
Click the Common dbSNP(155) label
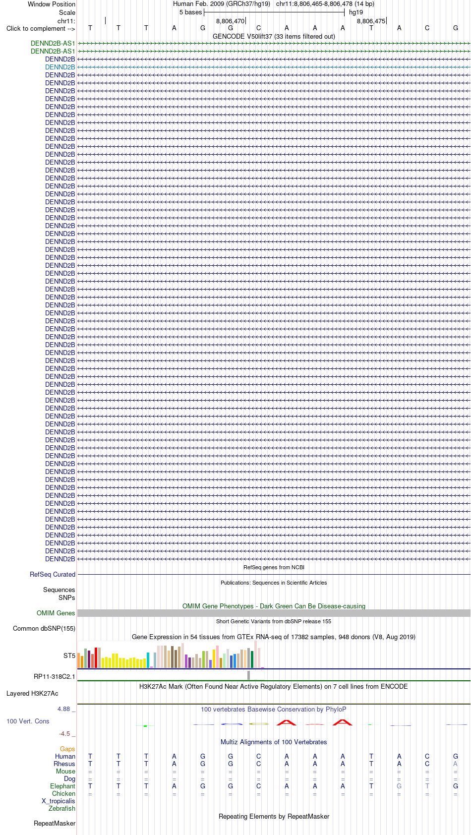pos(44,628)
